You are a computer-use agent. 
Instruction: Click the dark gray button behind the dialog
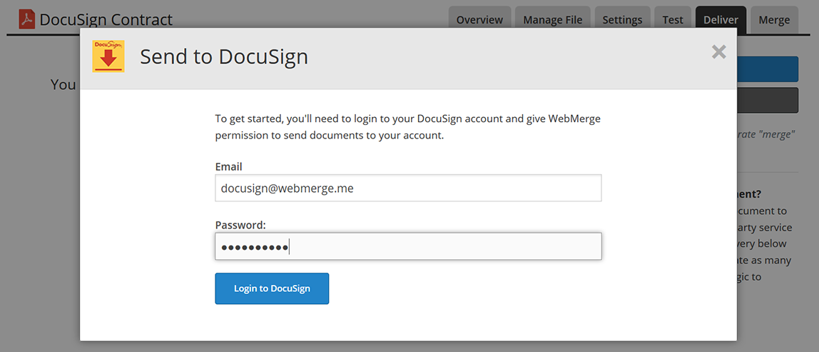[x=768, y=101]
